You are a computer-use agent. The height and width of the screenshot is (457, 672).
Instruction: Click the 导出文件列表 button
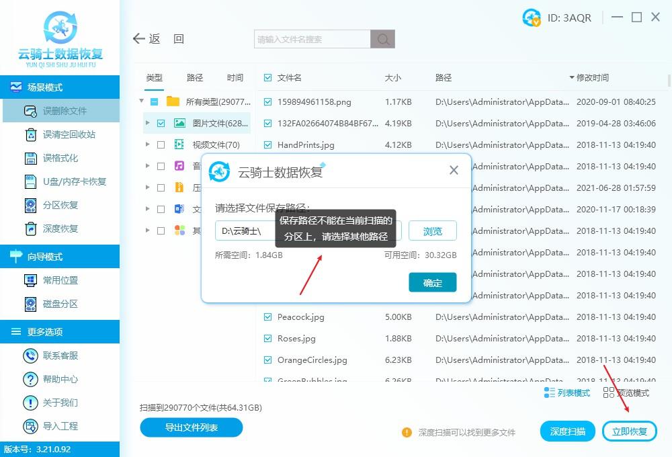[191, 427]
